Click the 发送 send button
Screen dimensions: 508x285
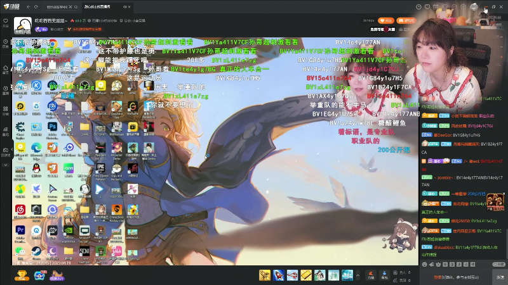[500, 277]
